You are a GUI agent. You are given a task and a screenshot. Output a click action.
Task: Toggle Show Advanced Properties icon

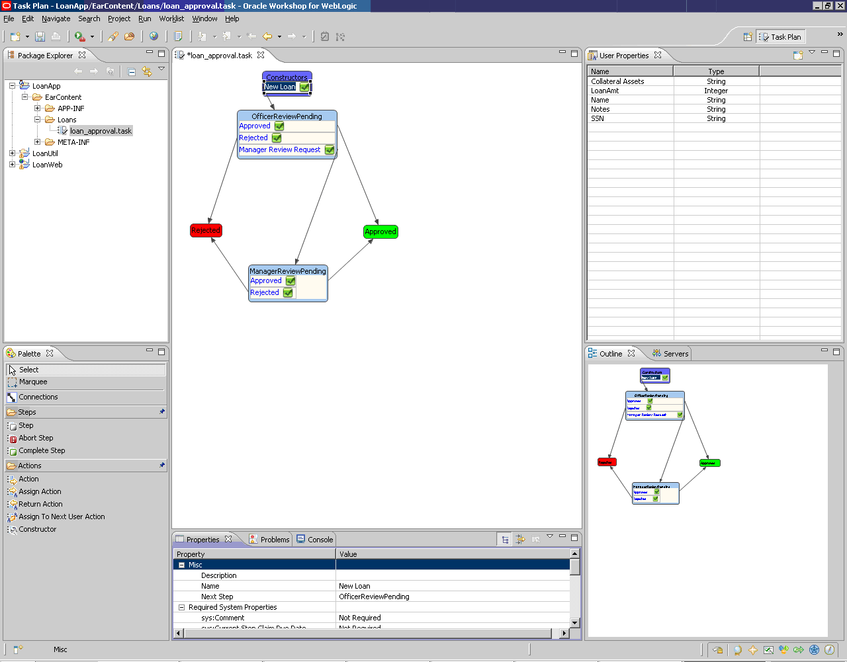pyautogui.click(x=520, y=540)
